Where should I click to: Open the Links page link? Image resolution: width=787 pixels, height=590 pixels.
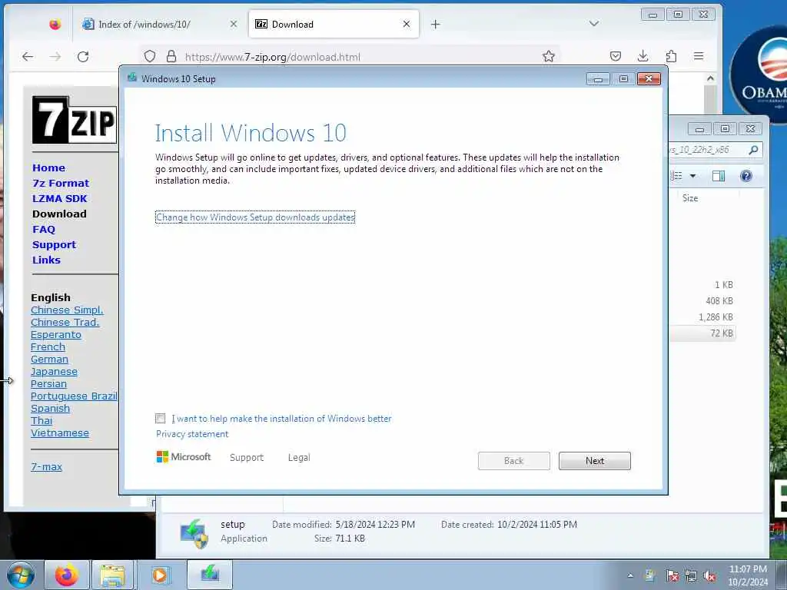click(x=46, y=260)
